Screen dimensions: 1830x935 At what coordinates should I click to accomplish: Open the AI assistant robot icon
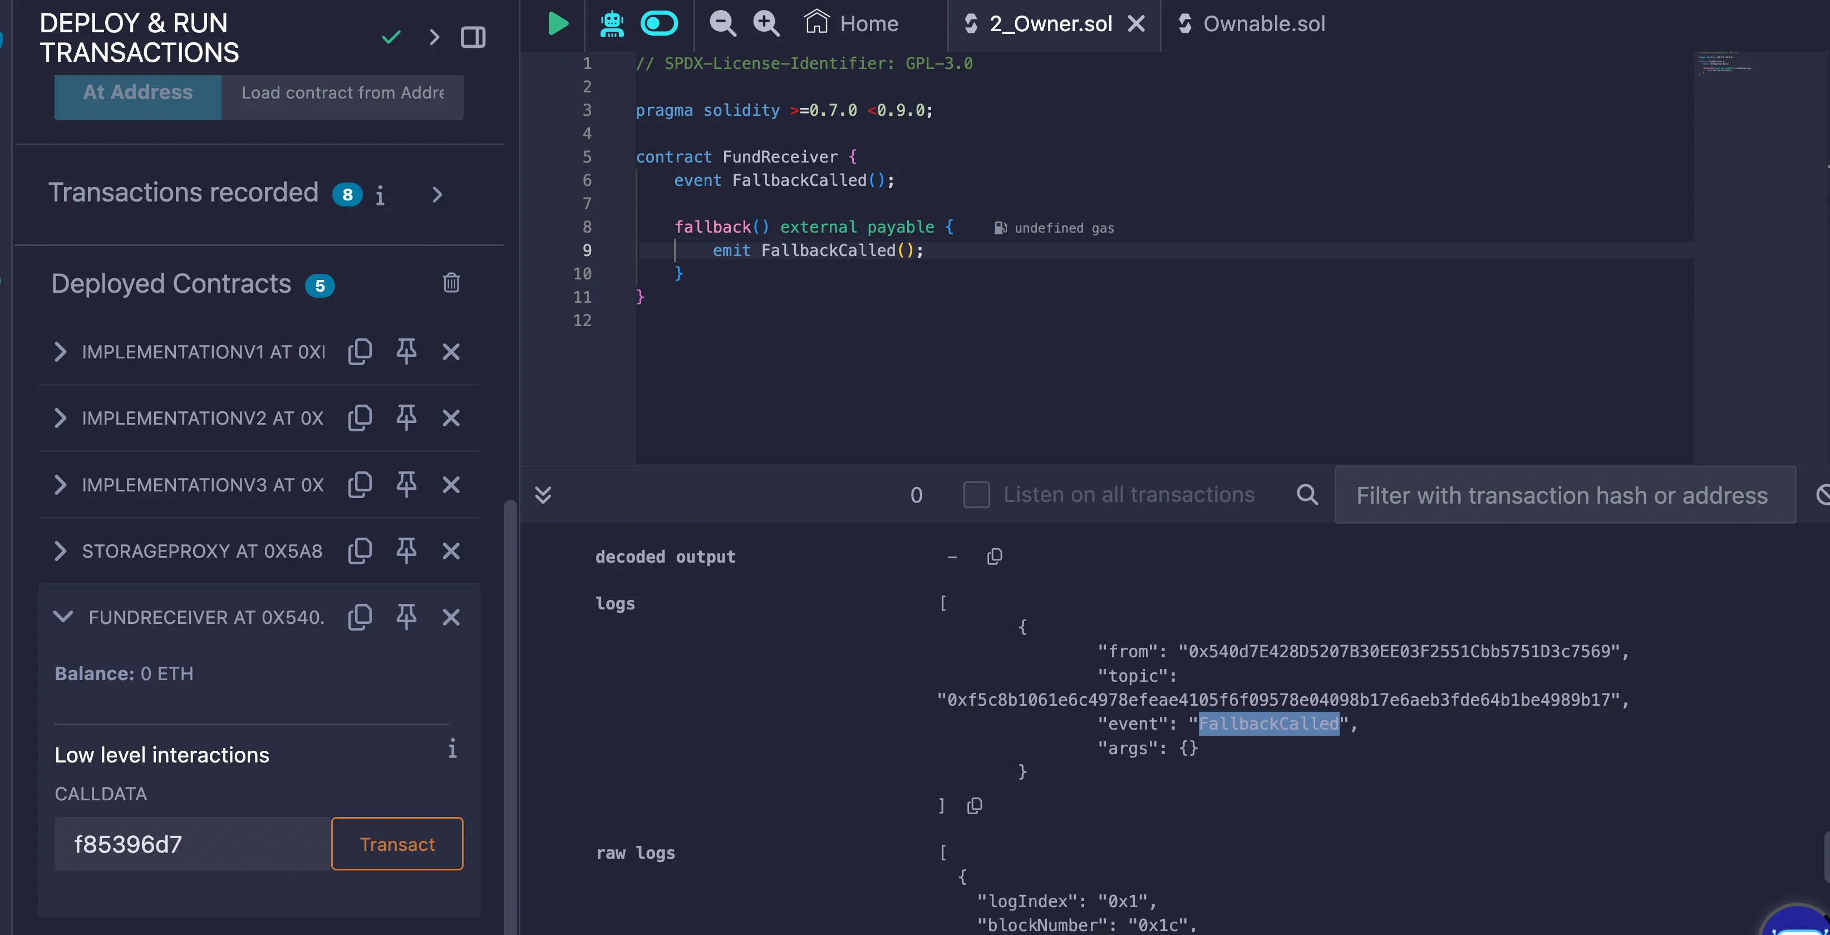pos(611,23)
